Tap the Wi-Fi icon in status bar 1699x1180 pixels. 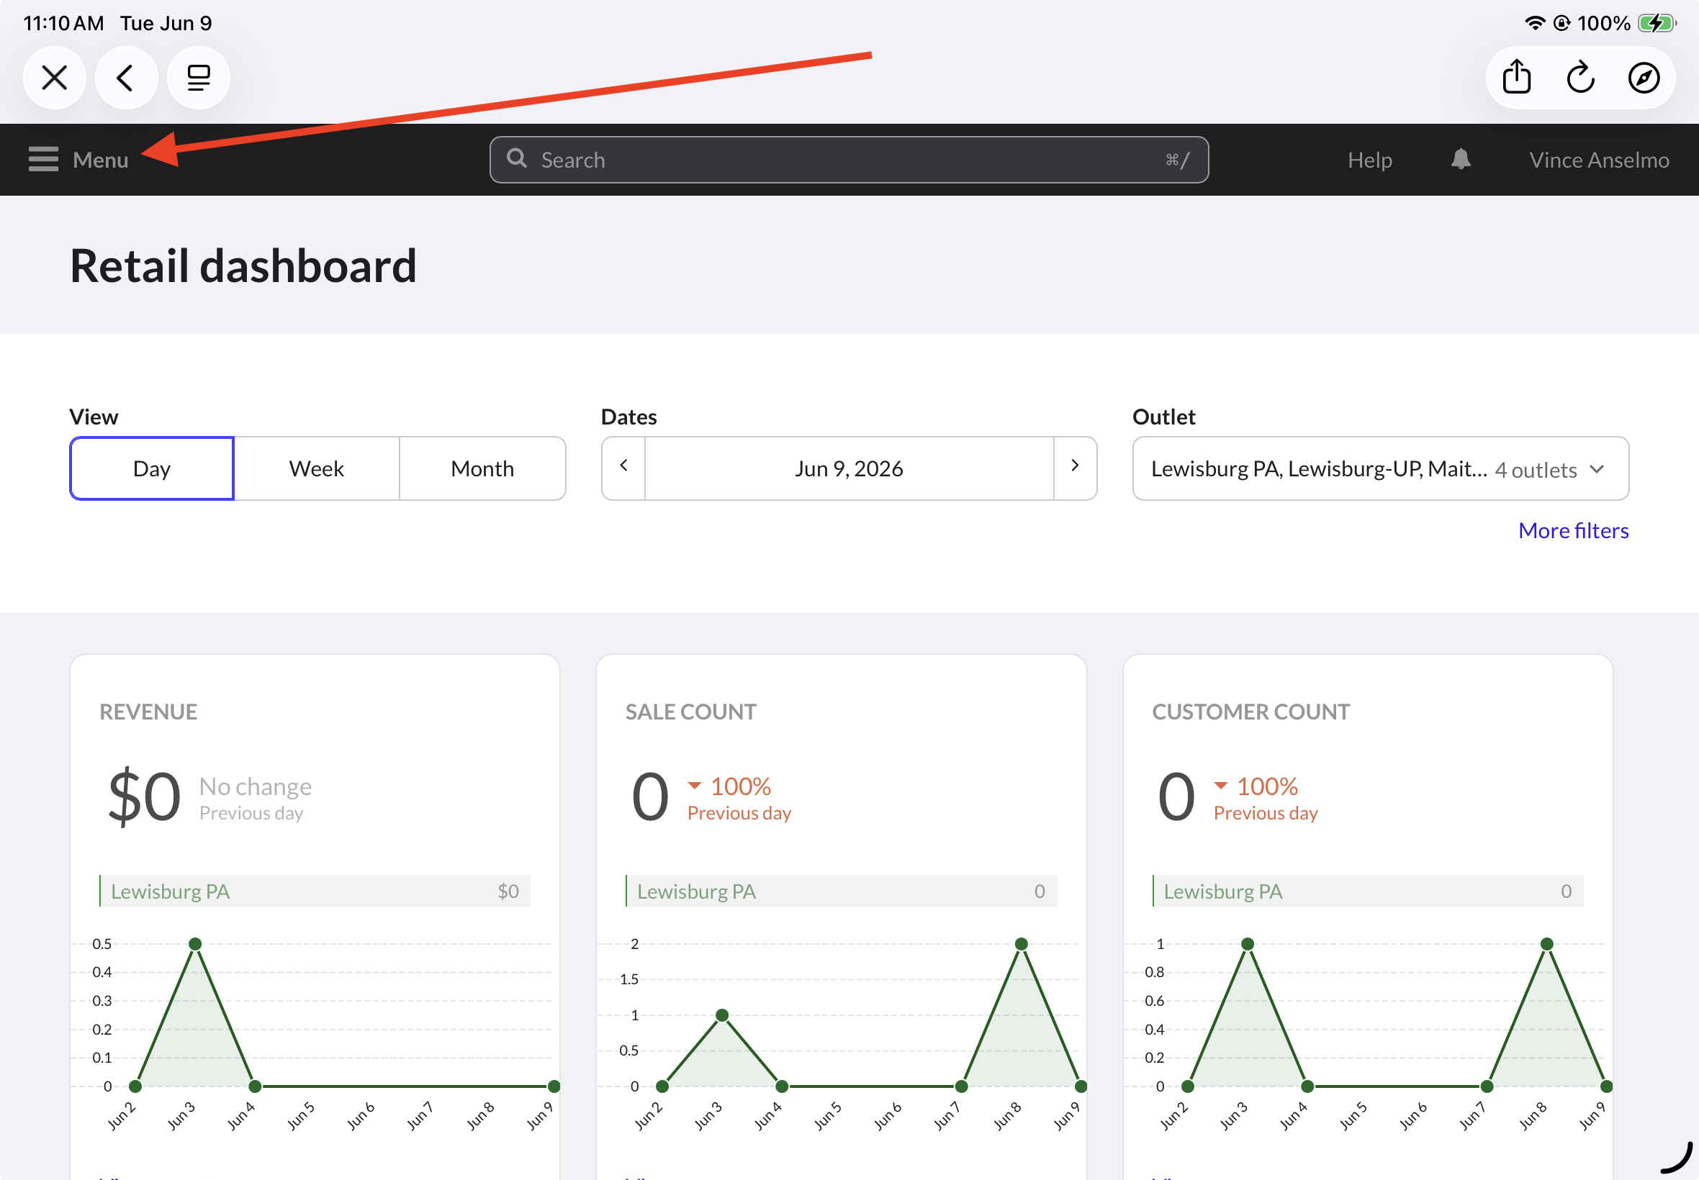[1535, 23]
